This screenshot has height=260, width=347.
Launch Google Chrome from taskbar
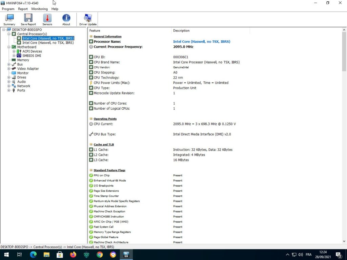[x=100, y=255]
